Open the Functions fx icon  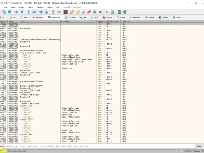click(x=95, y=12)
